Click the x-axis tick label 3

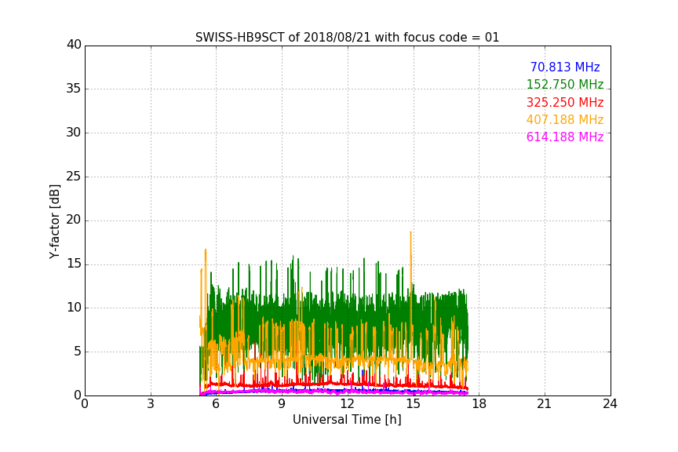tap(151, 404)
